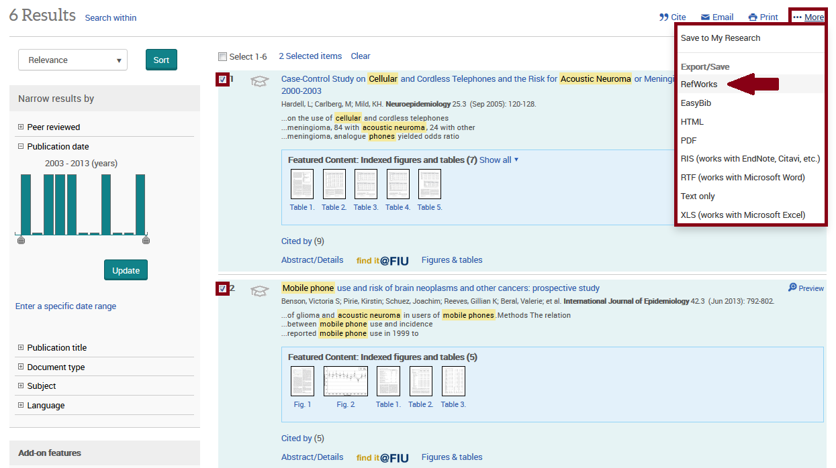
Task: Check the Select 1-6 checkbox
Action: (222, 56)
